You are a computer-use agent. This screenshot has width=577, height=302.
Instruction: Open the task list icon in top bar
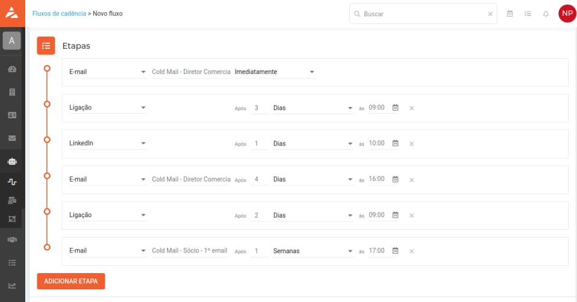pos(528,14)
